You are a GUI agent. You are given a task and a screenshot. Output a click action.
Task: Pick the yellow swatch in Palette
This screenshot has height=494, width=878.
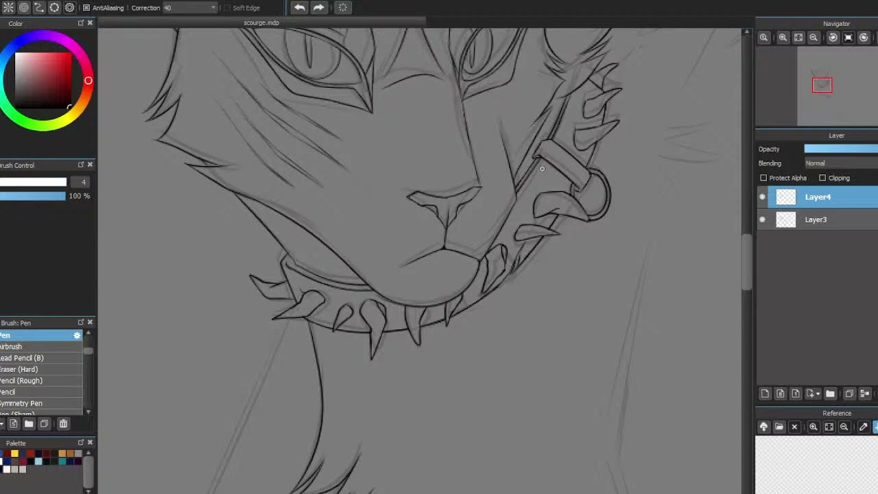coord(14,454)
